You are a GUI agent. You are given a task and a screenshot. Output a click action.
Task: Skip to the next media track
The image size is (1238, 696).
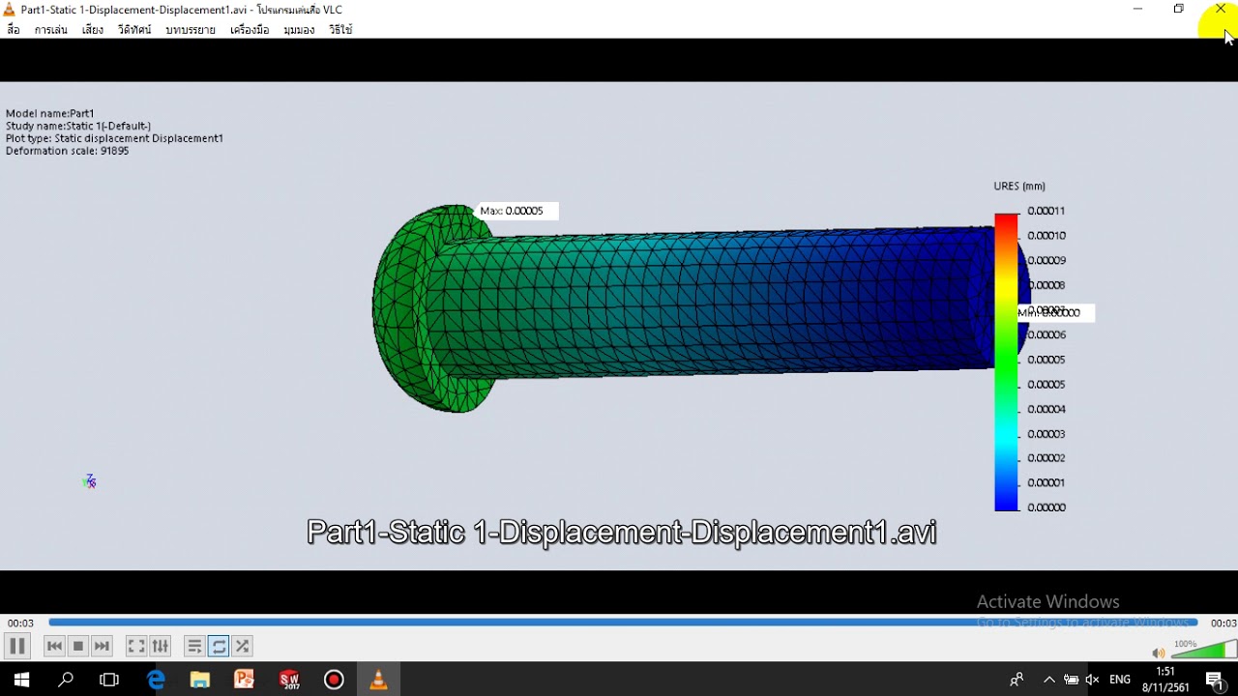[102, 646]
